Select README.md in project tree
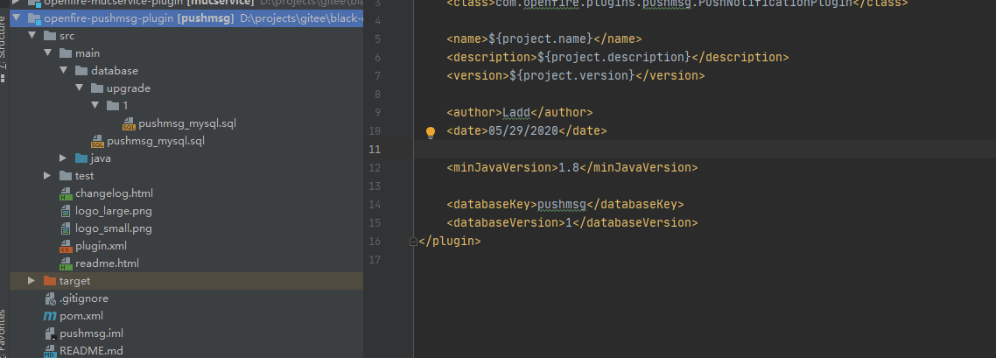This screenshot has width=996, height=358. [x=92, y=351]
